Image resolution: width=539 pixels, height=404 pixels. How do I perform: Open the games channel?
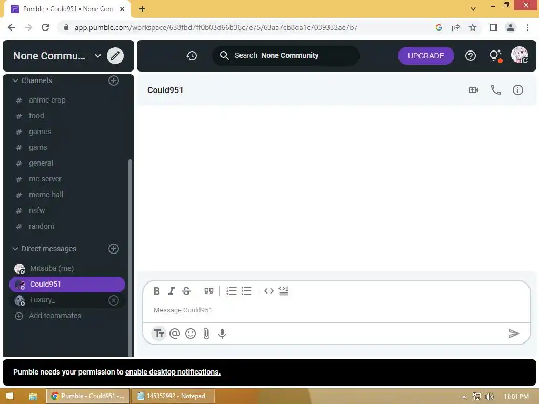(x=67, y=132)
